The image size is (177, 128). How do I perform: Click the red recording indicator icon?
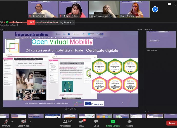[13, 22]
